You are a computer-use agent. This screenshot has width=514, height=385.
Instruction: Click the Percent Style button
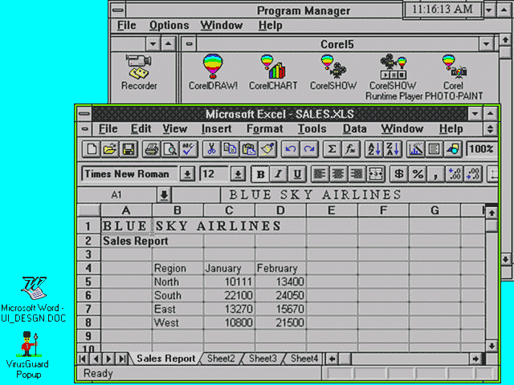coord(418,174)
